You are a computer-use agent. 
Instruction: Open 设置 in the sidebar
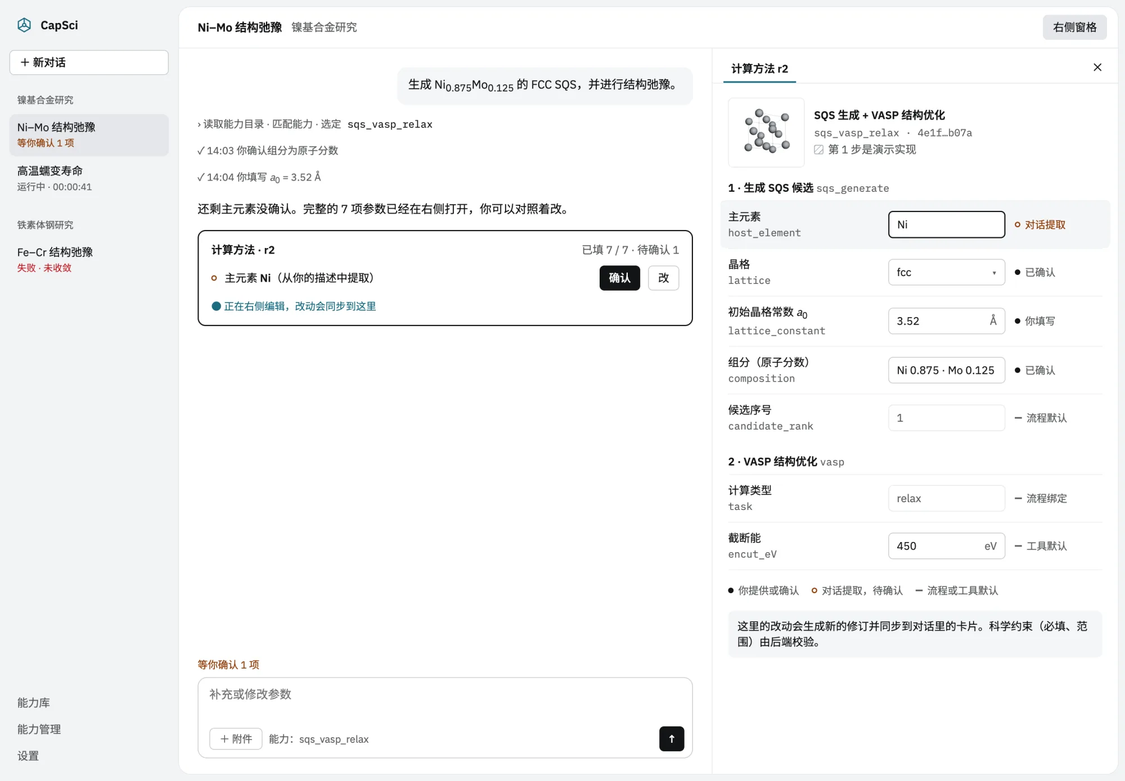[x=28, y=756]
